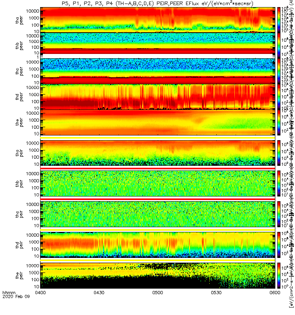Select the 'thb peir' panel label
This screenshot has height=315, width=295.
coord(19,183)
